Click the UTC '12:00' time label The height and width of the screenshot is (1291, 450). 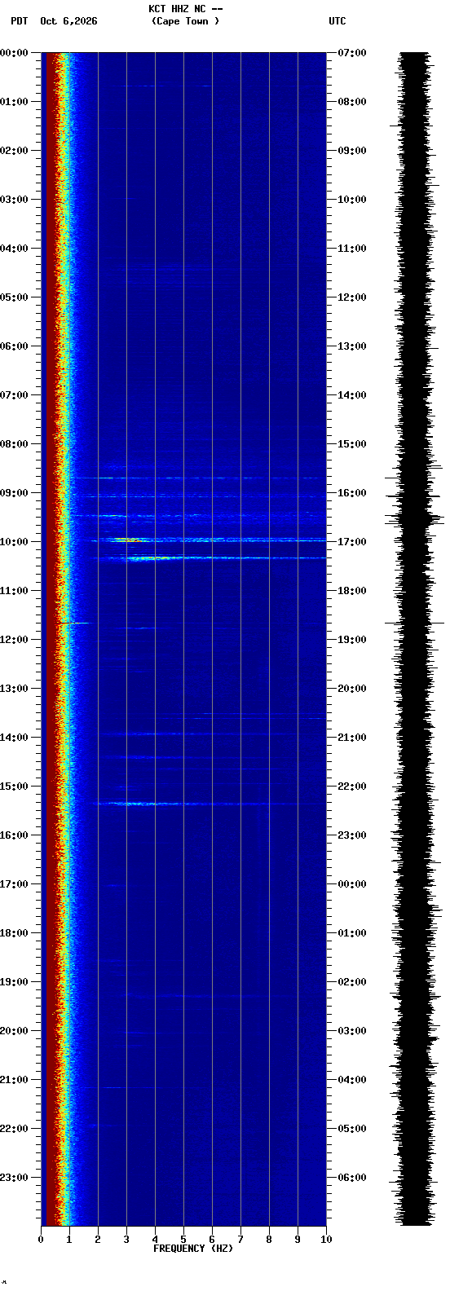[x=352, y=297]
